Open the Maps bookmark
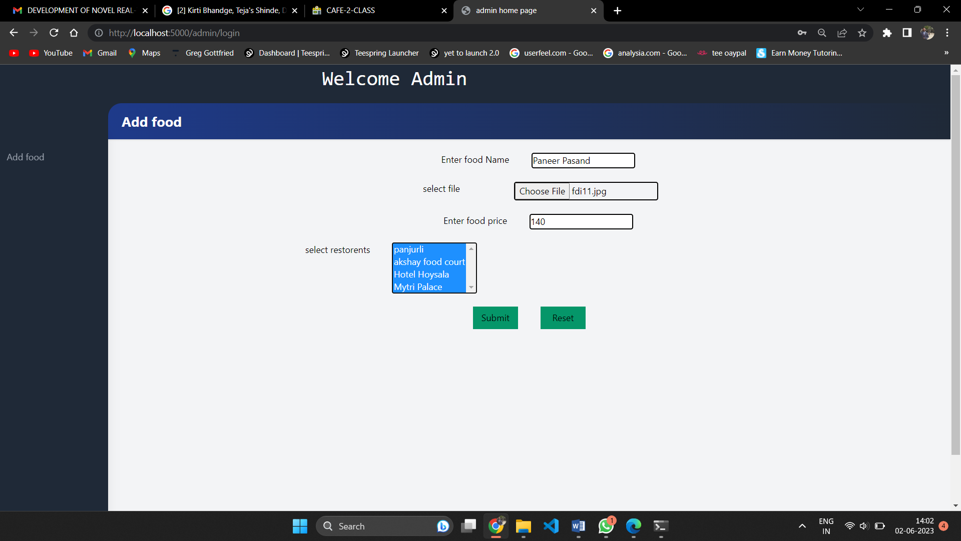961x541 pixels. pyautogui.click(x=144, y=53)
